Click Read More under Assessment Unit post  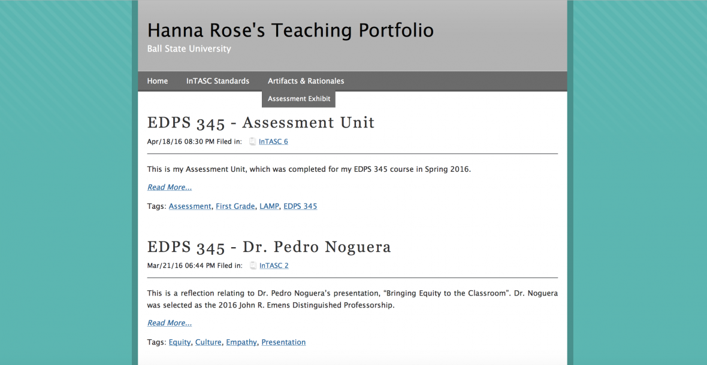tap(170, 187)
